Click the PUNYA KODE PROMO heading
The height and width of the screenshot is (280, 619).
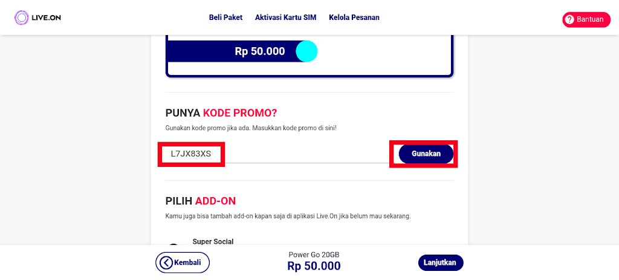click(221, 113)
